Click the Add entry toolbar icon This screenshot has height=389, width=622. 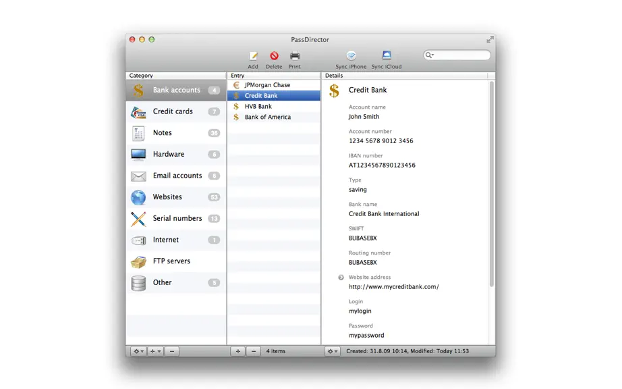point(253,56)
